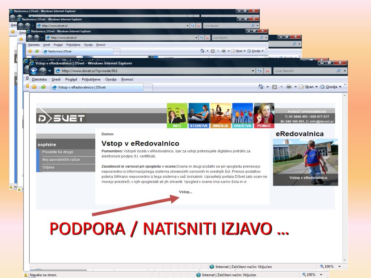The image size is (371, 278).
Task: Open Pomoč menu in front window
Action: pos(127,79)
